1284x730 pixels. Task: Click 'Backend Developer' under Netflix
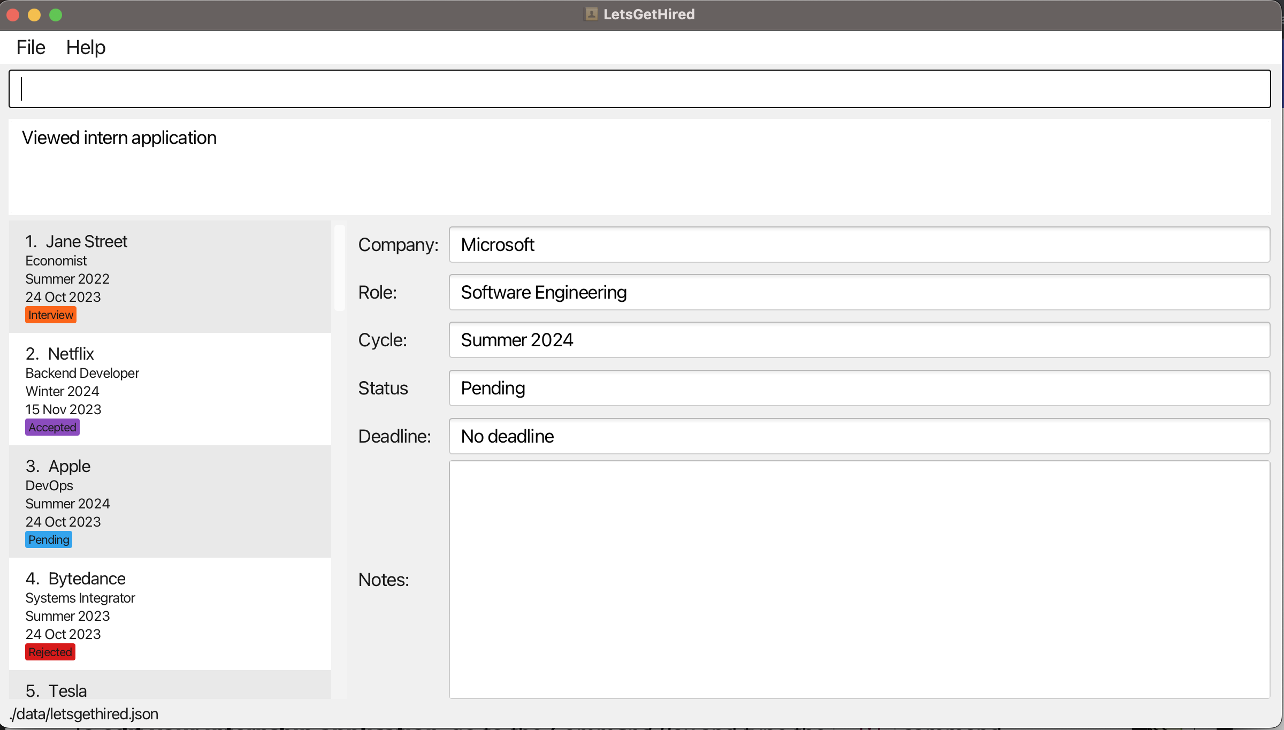(x=82, y=373)
